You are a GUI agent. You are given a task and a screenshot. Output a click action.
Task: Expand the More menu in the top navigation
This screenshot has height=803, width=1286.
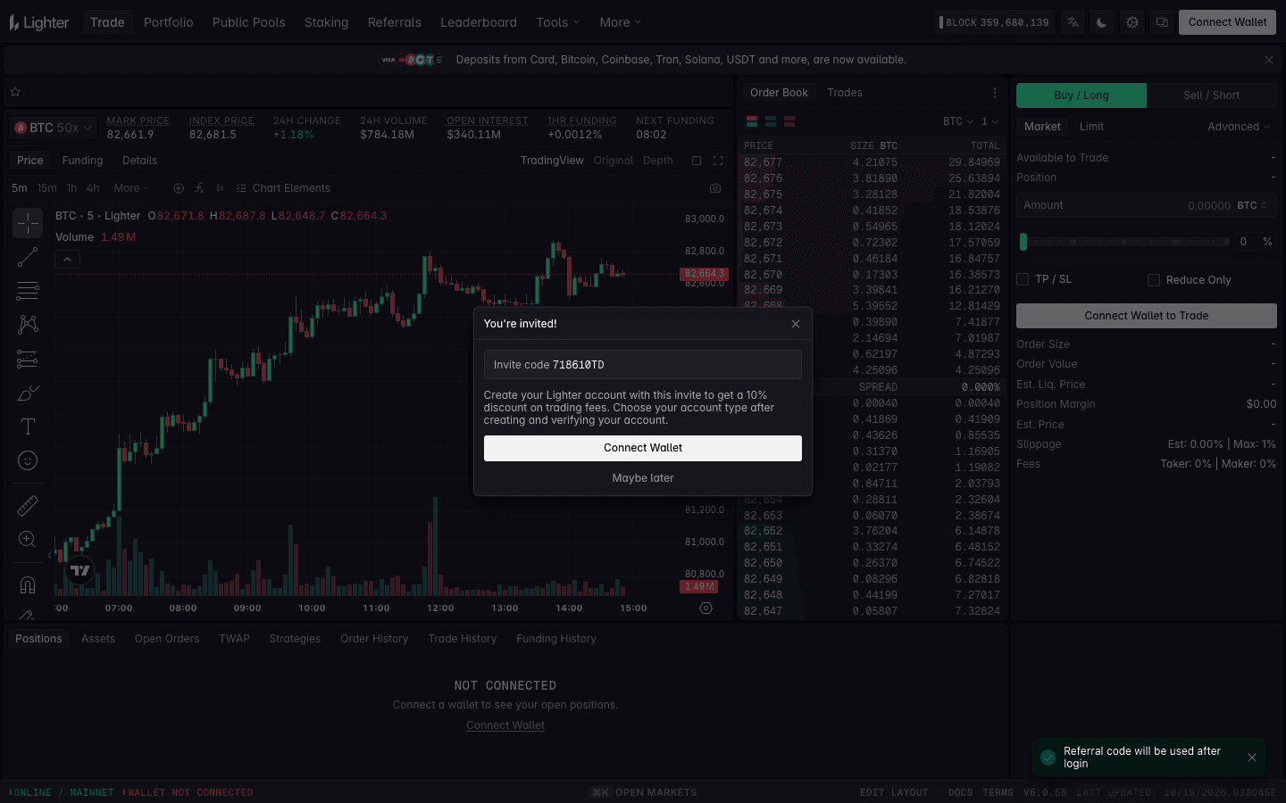click(620, 22)
